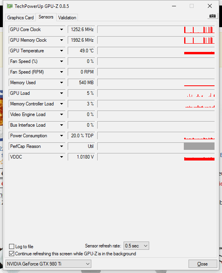Image resolution: width=222 pixels, height=273 pixels.
Task: Click the Util PerfCap value
Action: point(81,146)
